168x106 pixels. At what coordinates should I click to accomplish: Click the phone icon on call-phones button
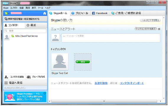(x=6, y=19)
